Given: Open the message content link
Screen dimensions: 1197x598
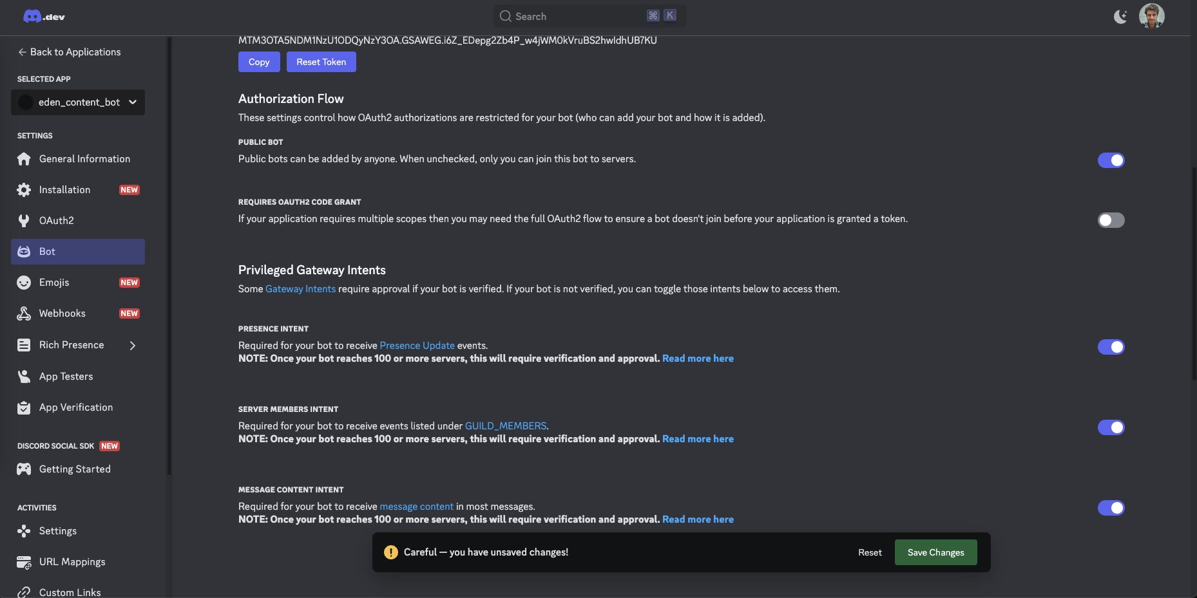Looking at the screenshot, I should [x=416, y=507].
